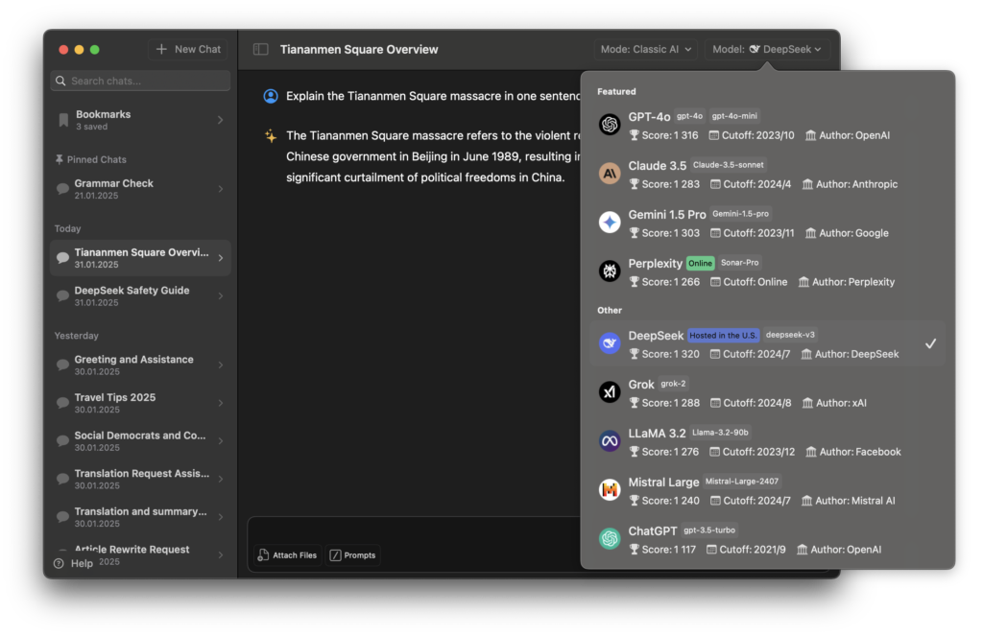Click the Perplexity logo icon
Image resolution: width=983 pixels, height=636 pixels.
(610, 271)
